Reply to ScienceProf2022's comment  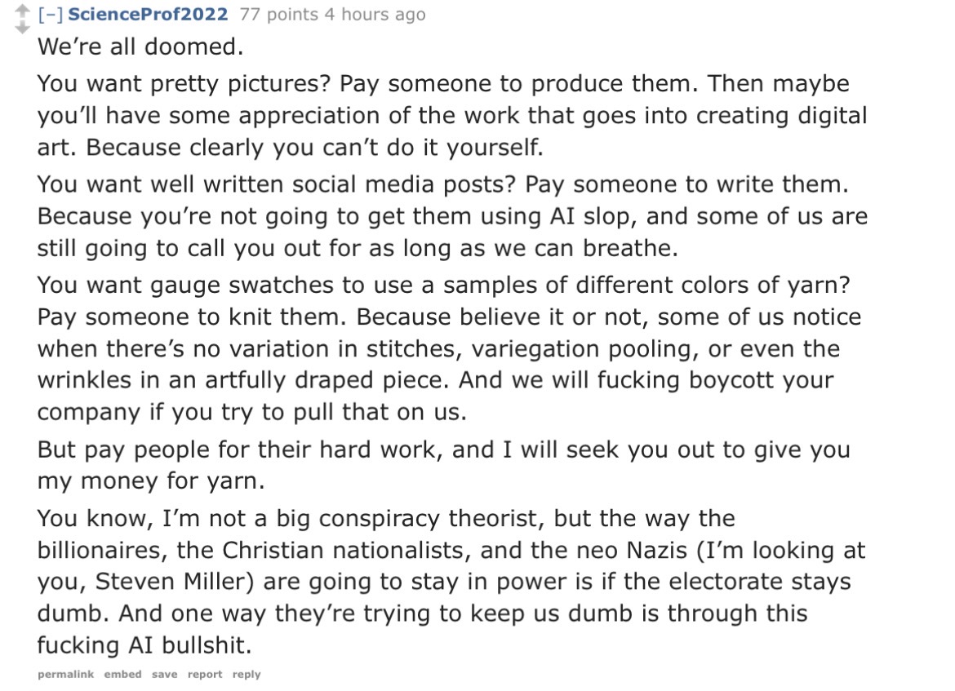[246, 674]
